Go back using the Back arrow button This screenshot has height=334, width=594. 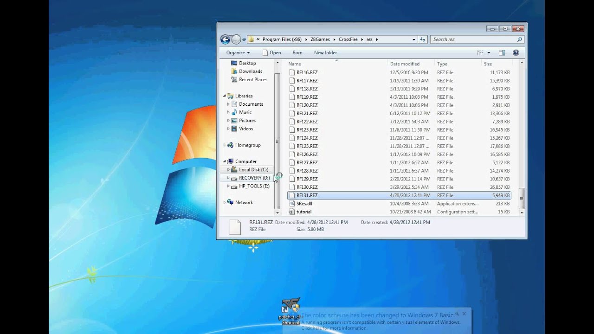point(225,39)
